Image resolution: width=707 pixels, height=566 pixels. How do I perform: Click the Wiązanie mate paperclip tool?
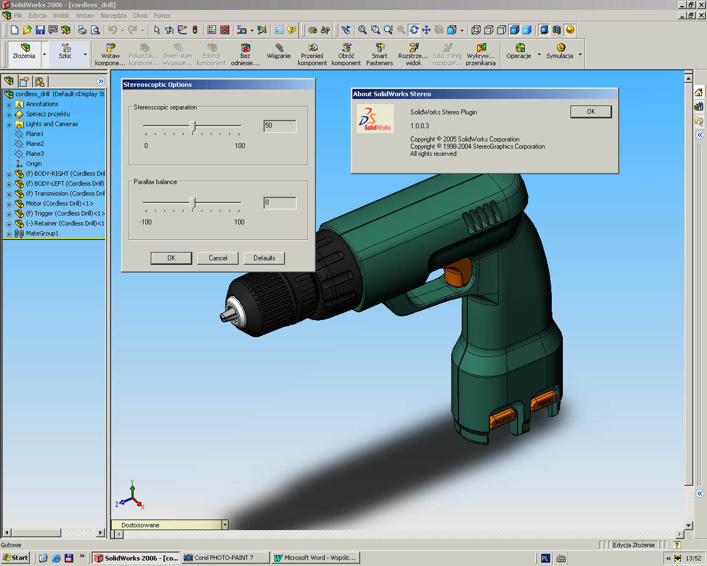click(279, 51)
